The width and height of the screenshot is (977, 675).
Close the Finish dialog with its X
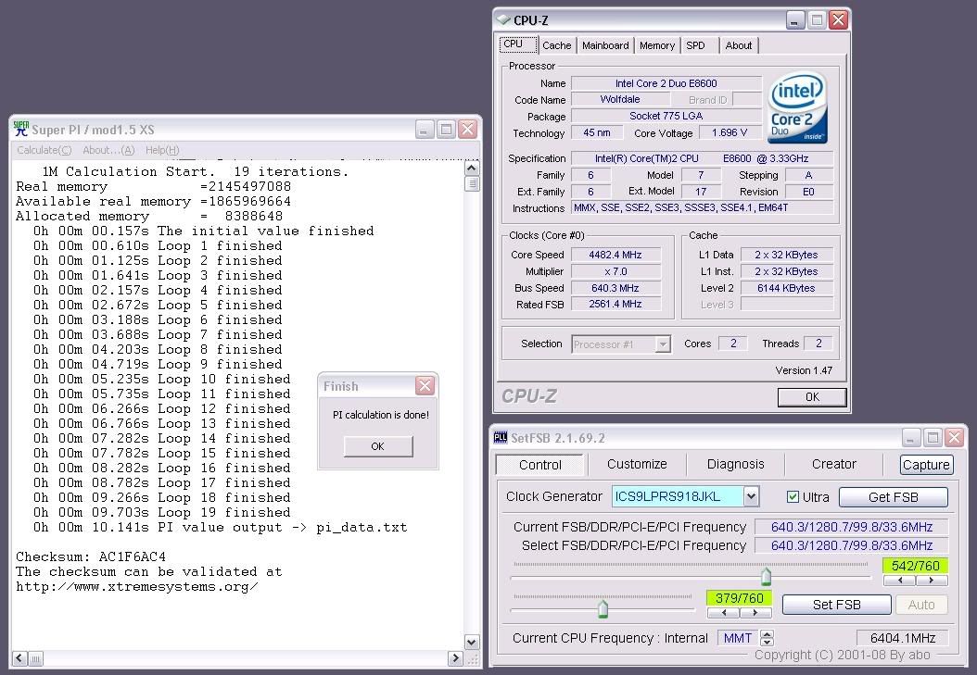point(425,386)
